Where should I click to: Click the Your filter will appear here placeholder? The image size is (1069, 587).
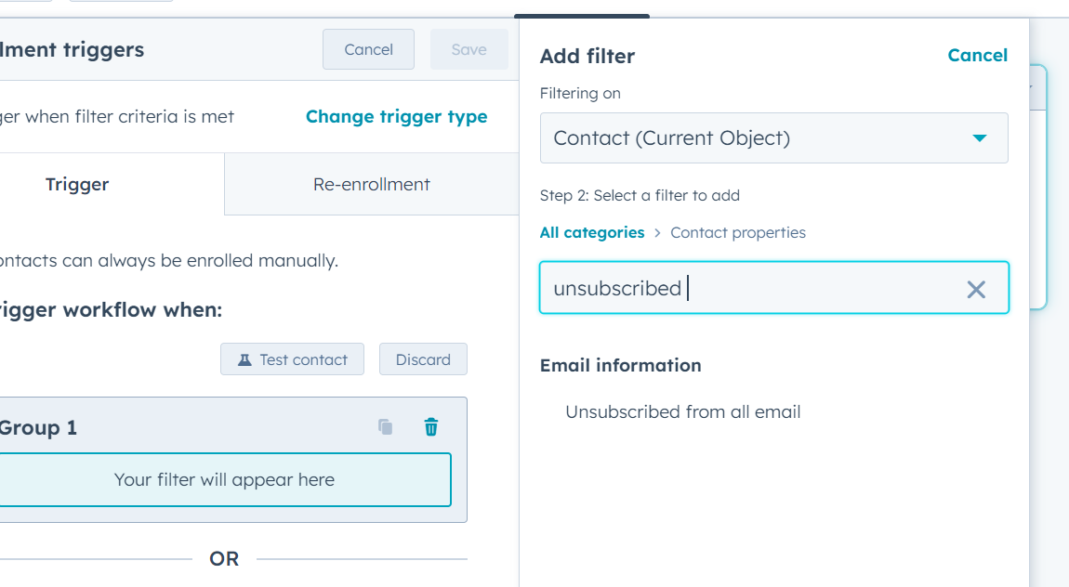[x=225, y=479]
